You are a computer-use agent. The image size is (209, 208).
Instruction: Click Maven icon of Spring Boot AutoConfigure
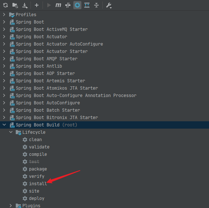coord(12,103)
